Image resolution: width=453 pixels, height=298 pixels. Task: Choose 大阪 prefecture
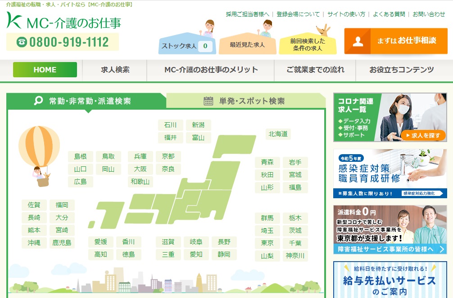click(140, 169)
